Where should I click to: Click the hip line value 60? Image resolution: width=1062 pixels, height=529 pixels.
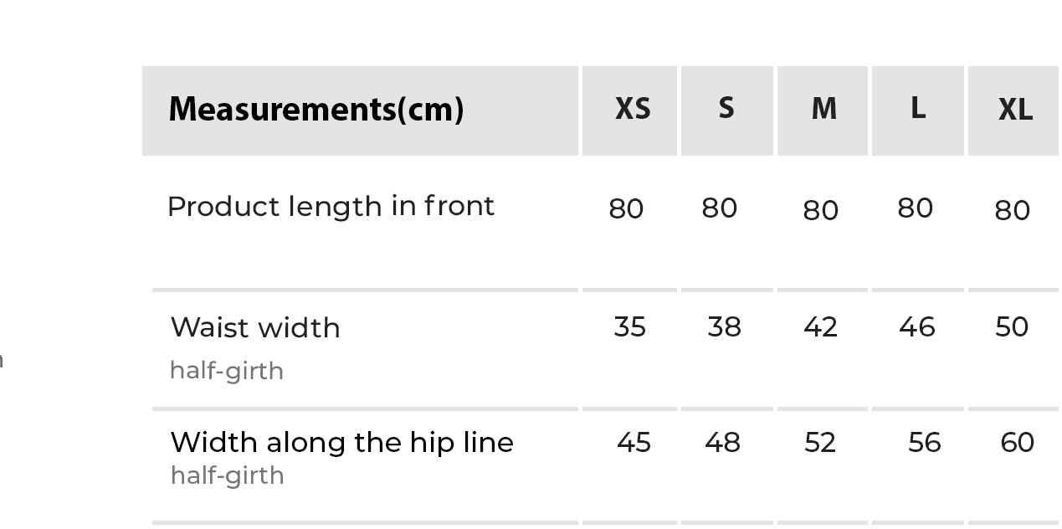click(1017, 442)
